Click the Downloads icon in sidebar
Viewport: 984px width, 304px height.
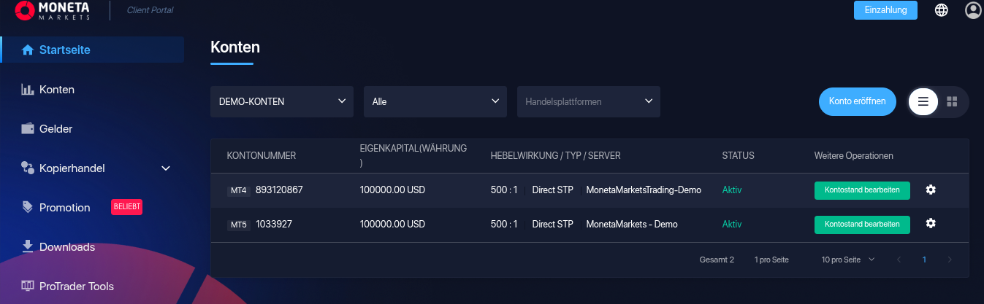click(x=28, y=246)
